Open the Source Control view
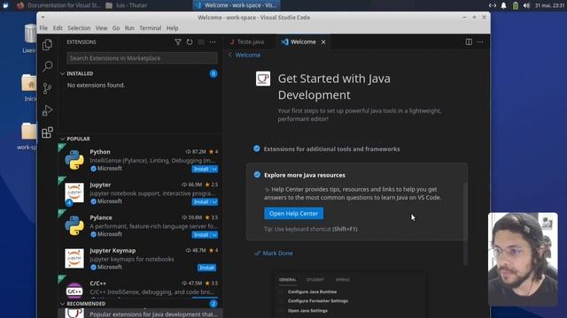This screenshot has height=318, width=567. tap(47, 88)
